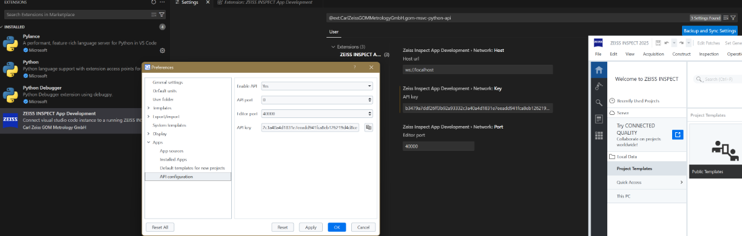Click the Editor port spinner arrows
Image resolution: width=742 pixels, height=236 pixels.
click(x=370, y=113)
